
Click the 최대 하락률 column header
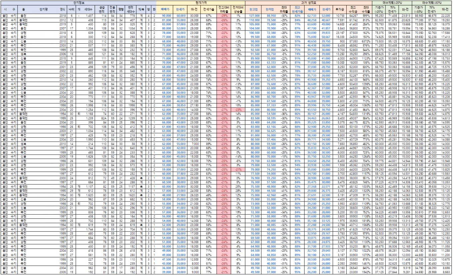[x=284, y=9]
